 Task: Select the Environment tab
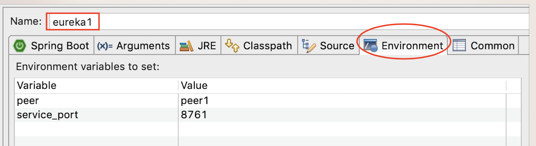pos(403,45)
